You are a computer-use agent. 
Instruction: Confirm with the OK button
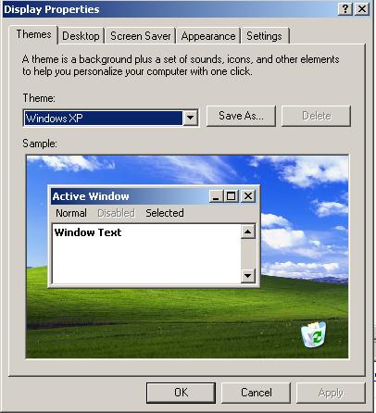click(181, 393)
